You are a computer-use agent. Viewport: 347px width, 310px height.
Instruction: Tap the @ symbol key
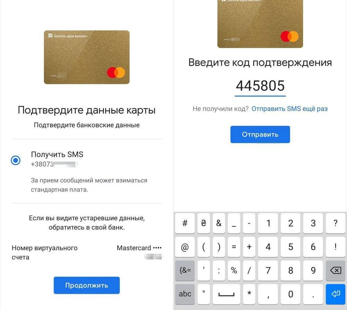(185, 247)
